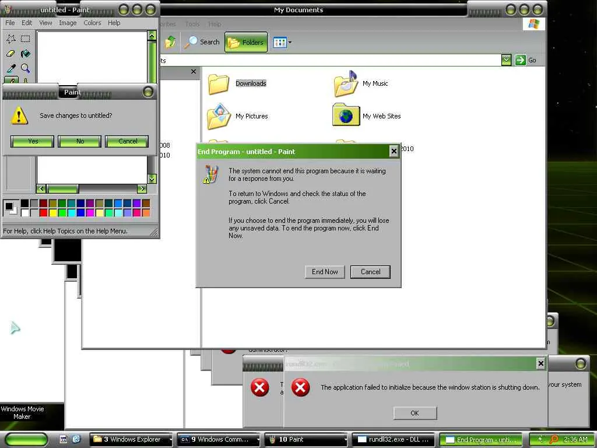
Task: Click the Paint horizontal scrollbar thumb
Action: point(62,188)
